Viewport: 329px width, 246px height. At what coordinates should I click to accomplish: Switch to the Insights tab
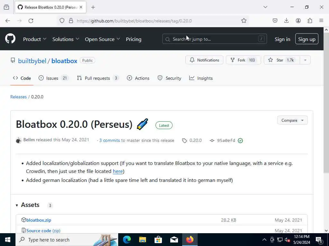tap(201, 78)
